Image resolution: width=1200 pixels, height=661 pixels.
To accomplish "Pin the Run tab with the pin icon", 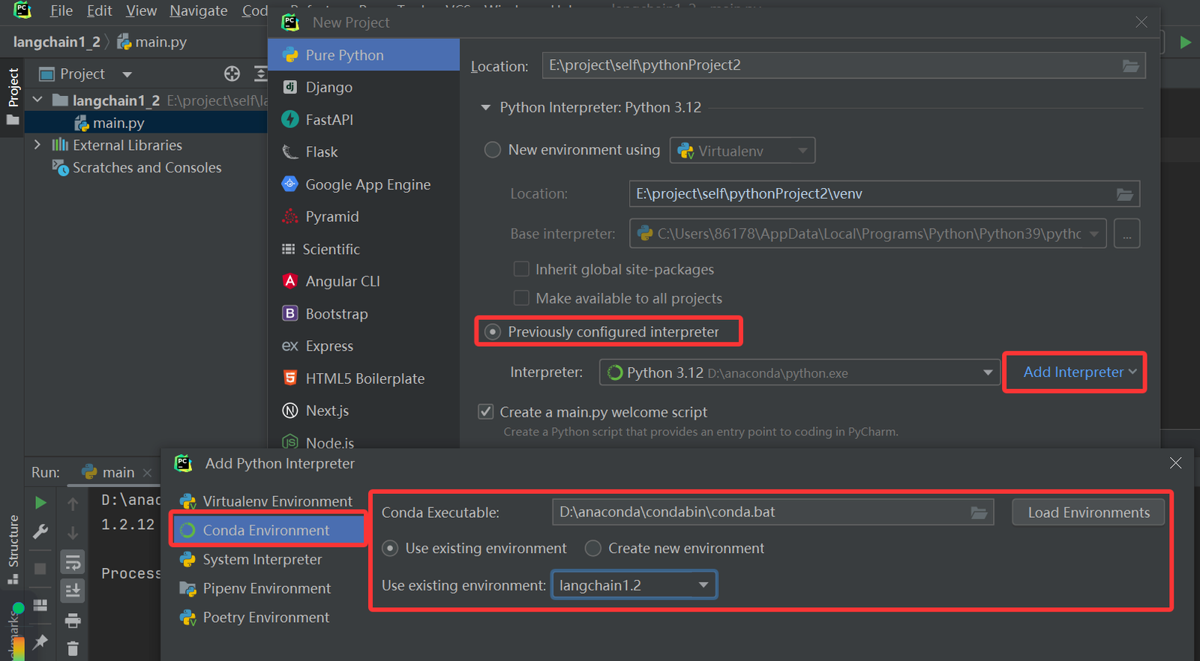I will 40,642.
